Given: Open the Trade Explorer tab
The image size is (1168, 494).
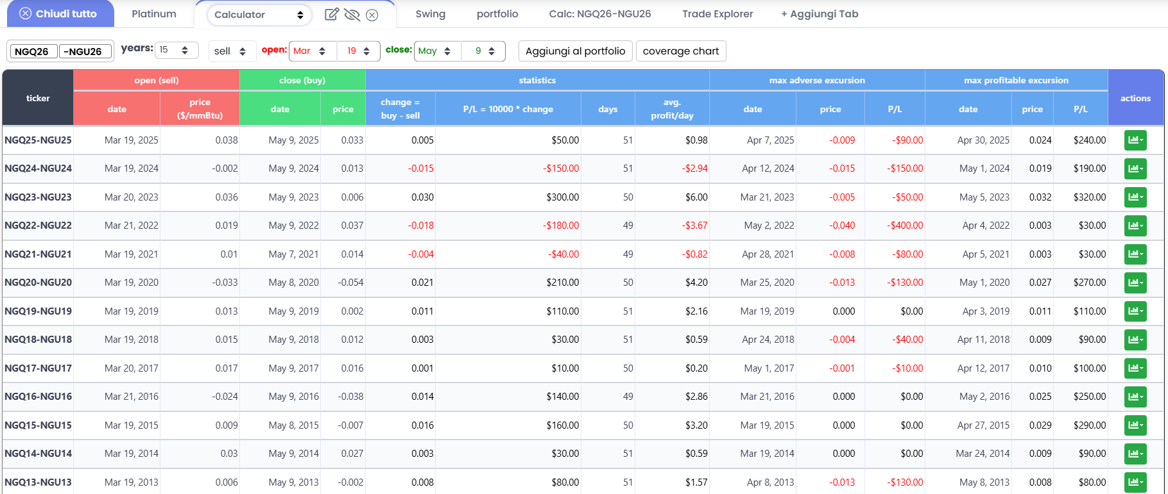Looking at the screenshot, I should click(717, 14).
